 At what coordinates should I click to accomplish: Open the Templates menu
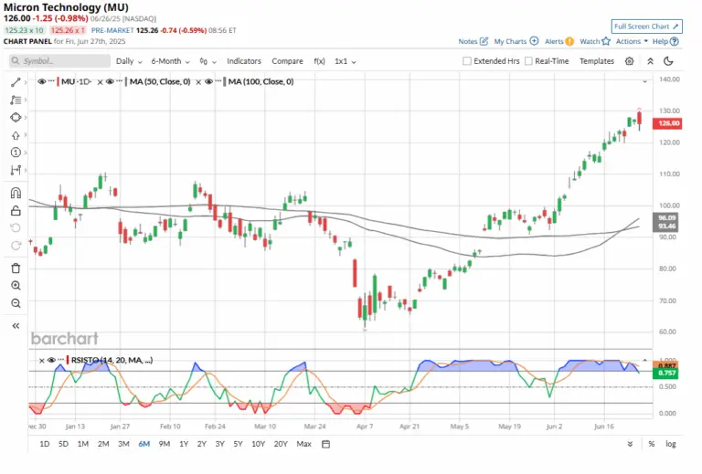tap(597, 61)
